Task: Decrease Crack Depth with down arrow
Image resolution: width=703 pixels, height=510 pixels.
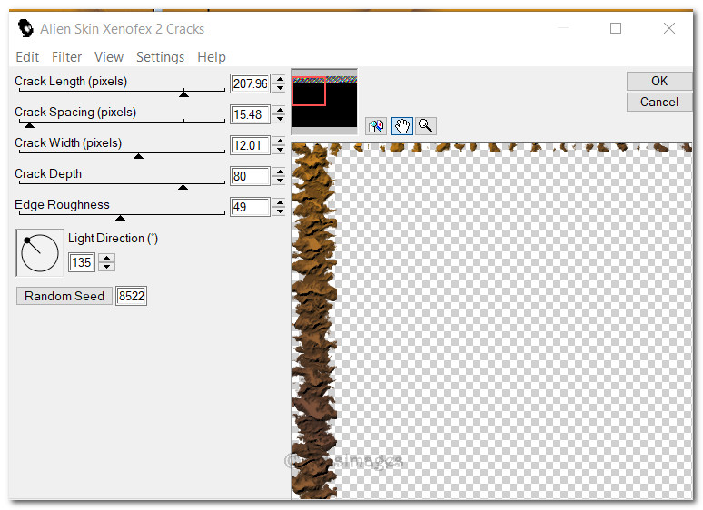Action: (x=281, y=181)
